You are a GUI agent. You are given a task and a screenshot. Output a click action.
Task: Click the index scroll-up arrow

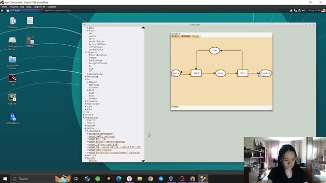pos(143,27)
